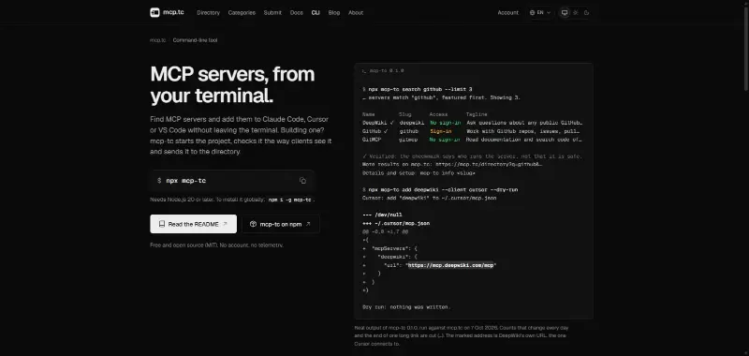
Task: Open the Categories nav item
Action: tap(242, 13)
